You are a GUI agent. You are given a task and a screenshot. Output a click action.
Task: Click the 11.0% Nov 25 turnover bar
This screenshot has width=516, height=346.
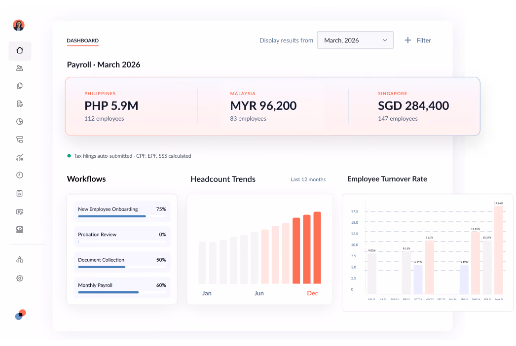pos(430,267)
